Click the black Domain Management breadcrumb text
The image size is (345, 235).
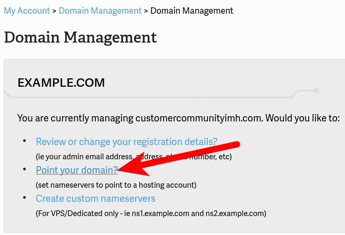click(x=192, y=11)
